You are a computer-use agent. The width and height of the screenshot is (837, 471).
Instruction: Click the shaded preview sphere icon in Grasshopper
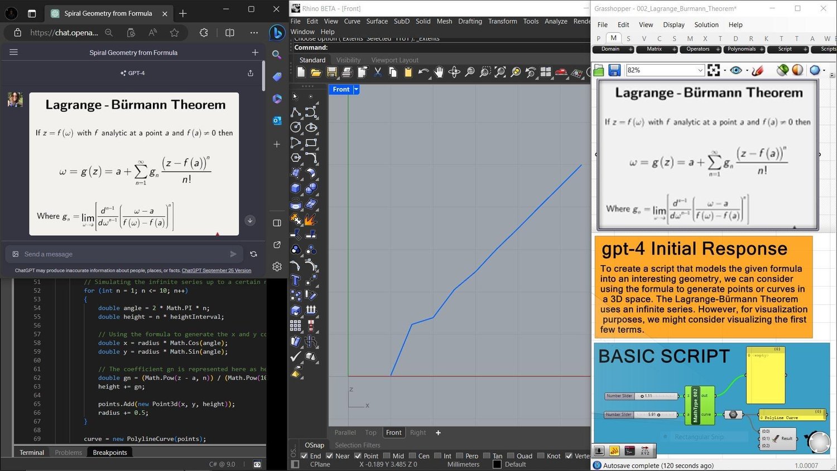click(798, 70)
